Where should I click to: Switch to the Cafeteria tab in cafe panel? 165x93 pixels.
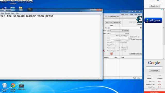point(160,79)
